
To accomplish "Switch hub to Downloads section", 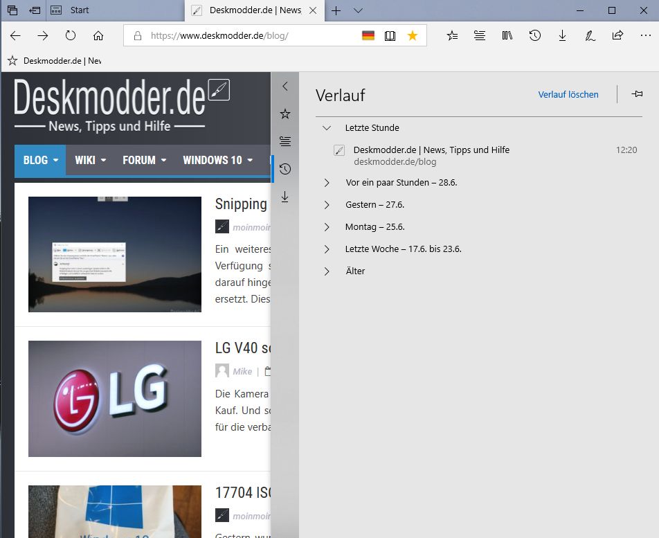I will [x=285, y=197].
